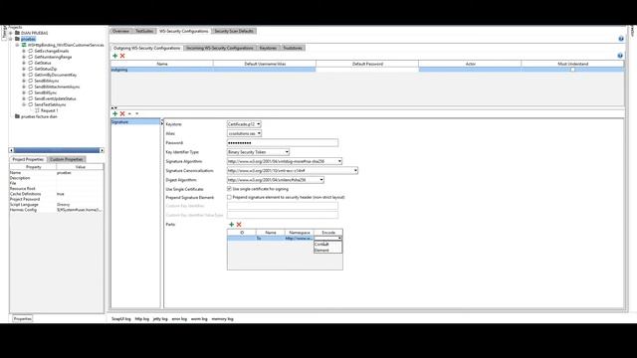
Task: Click the SendEventUpdateStatus operation icon
Action: [31, 98]
